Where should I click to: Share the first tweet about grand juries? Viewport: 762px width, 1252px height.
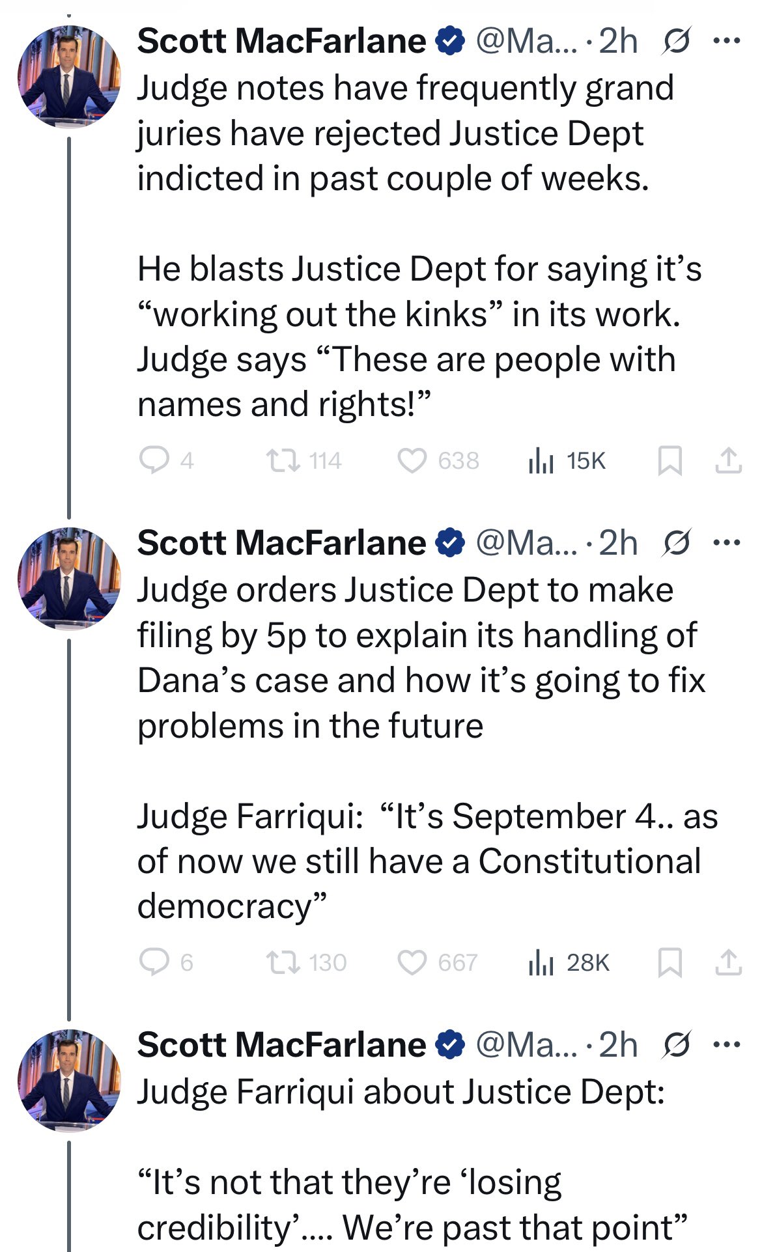coord(728,460)
